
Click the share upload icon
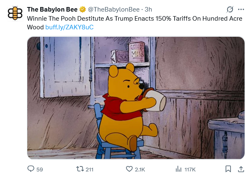point(241,169)
